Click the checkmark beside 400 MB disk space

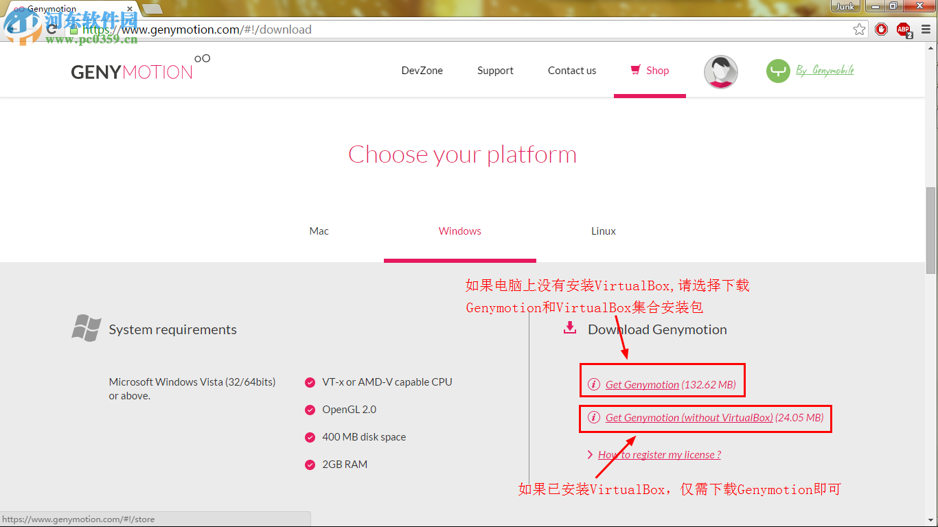pos(310,437)
